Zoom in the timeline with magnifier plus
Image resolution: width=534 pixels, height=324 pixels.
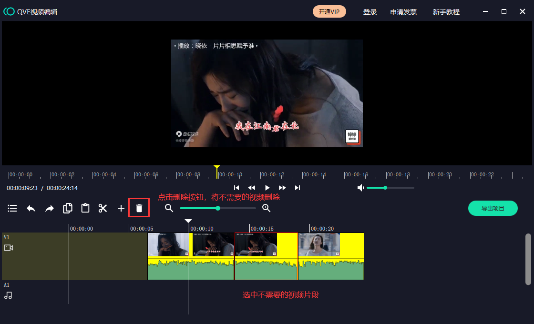coord(267,208)
